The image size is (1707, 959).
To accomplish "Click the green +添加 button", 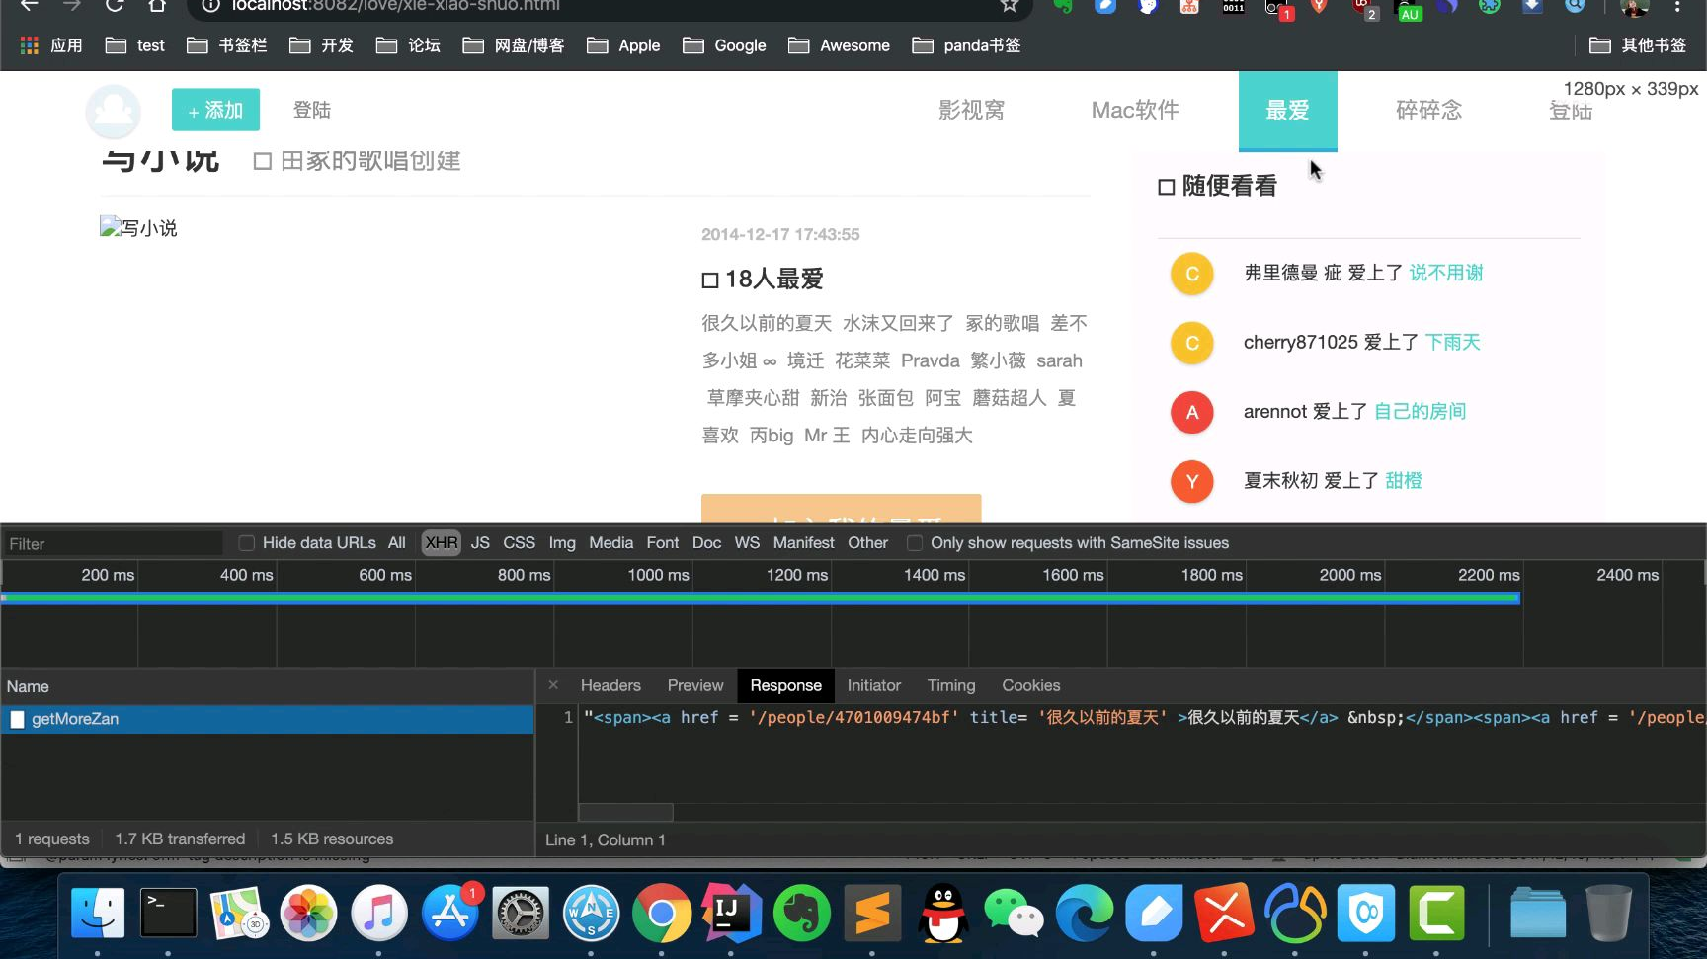I will coord(215,110).
